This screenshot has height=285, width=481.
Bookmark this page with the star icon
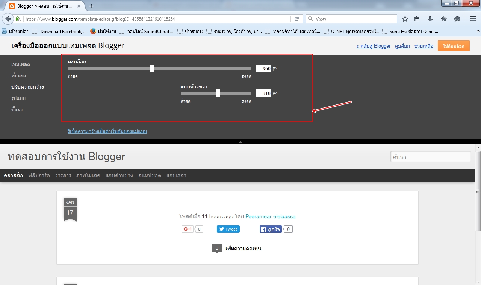click(x=405, y=19)
